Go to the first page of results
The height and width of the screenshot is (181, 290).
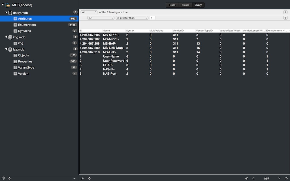pos(246,178)
